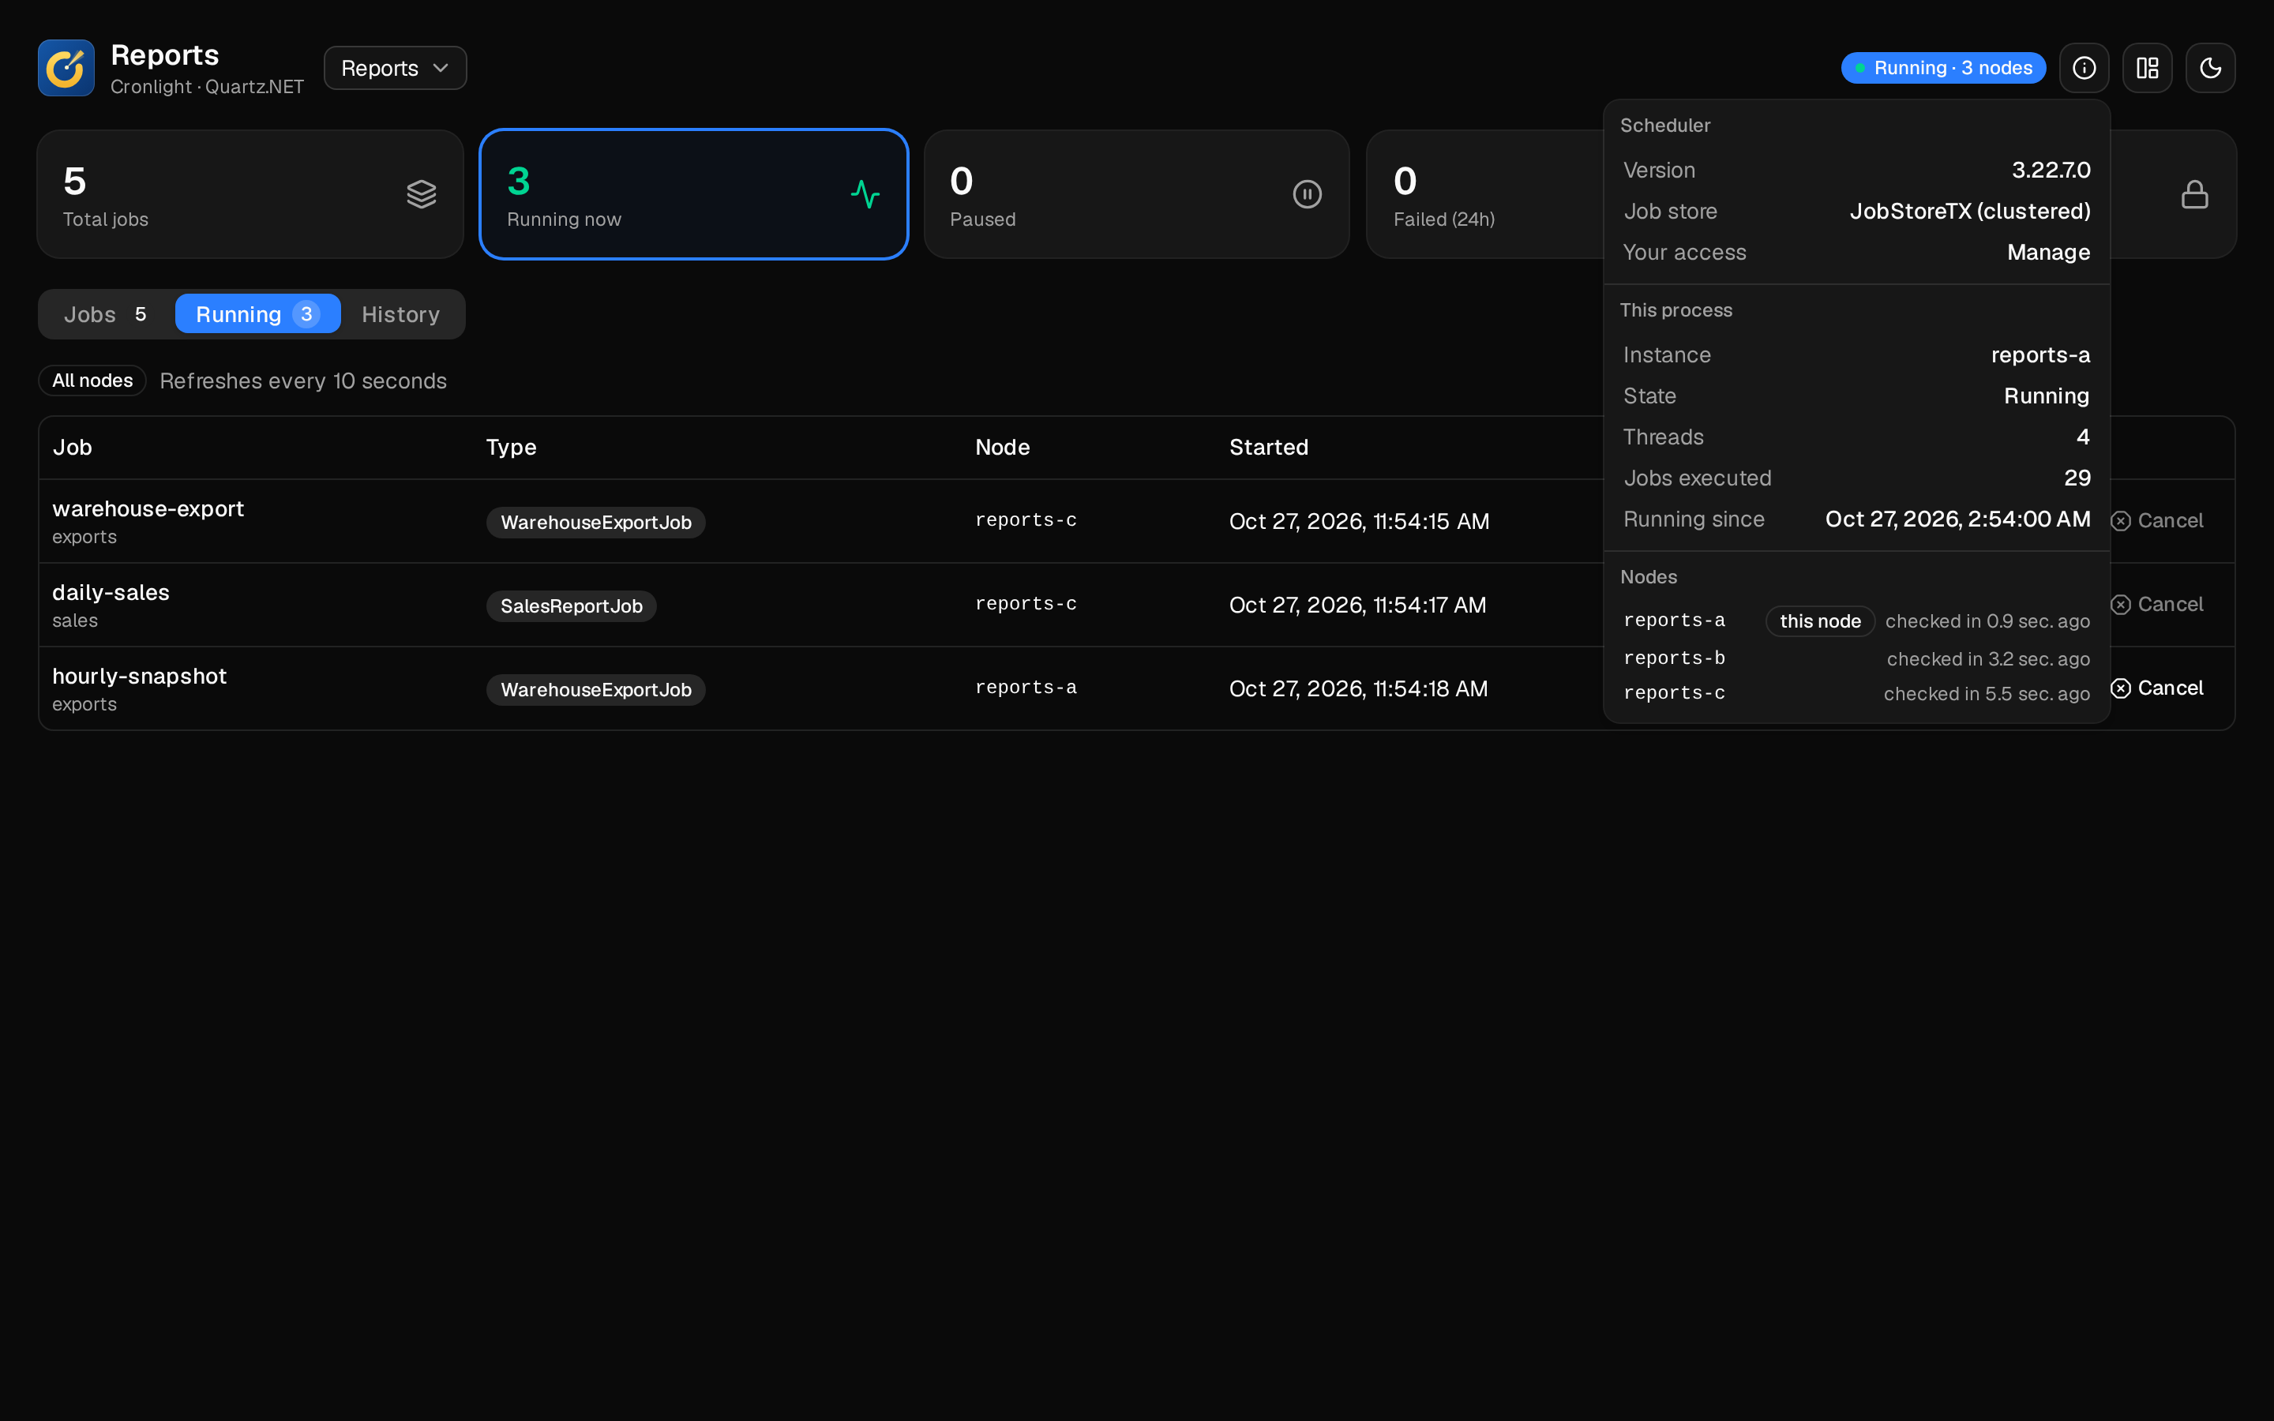This screenshot has width=2274, height=1421.
Task: Select the Total jobs card
Action: click(250, 194)
